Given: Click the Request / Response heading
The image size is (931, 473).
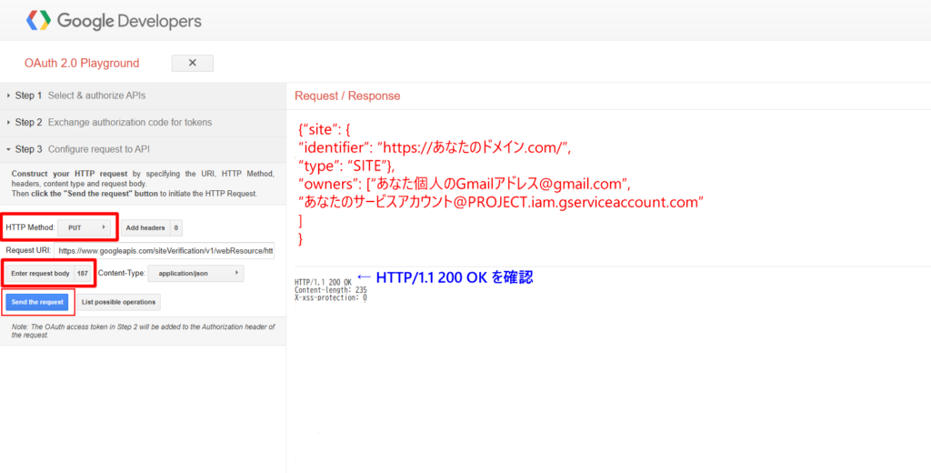Looking at the screenshot, I should coord(347,96).
